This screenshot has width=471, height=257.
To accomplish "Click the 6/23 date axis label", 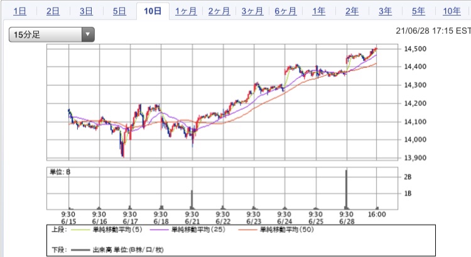I will 254,222.
